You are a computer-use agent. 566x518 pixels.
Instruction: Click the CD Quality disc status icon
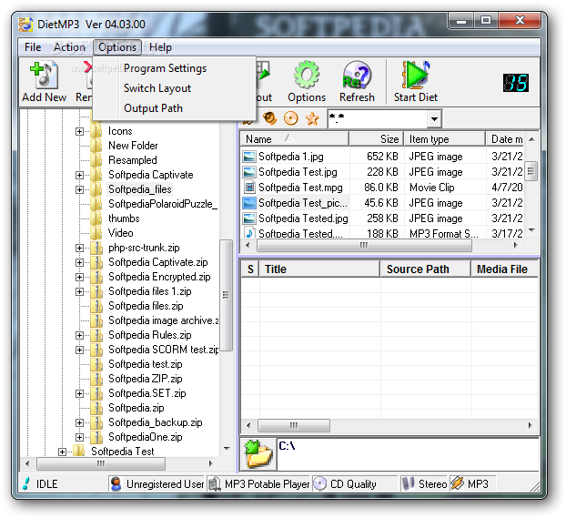[319, 483]
